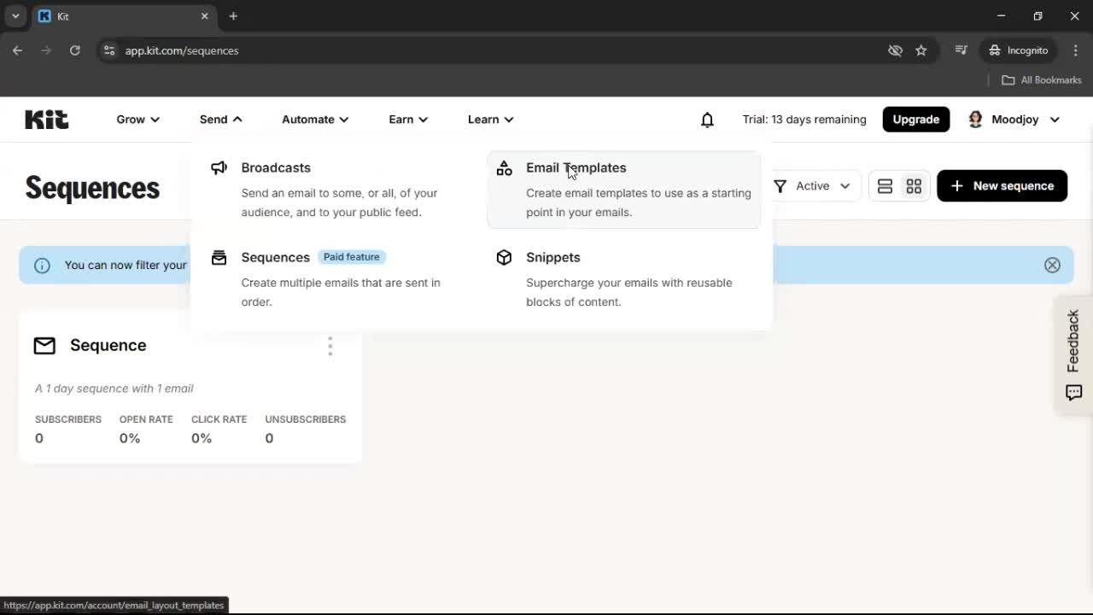Open Broadcasts via the megaphone icon

click(x=219, y=167)
